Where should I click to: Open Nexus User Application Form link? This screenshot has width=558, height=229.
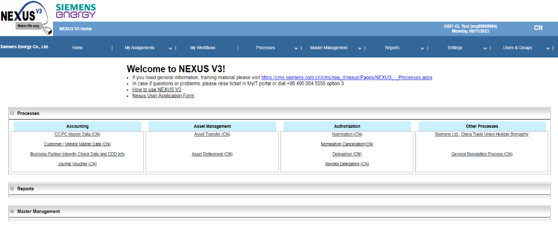click(x=163, y=96)
